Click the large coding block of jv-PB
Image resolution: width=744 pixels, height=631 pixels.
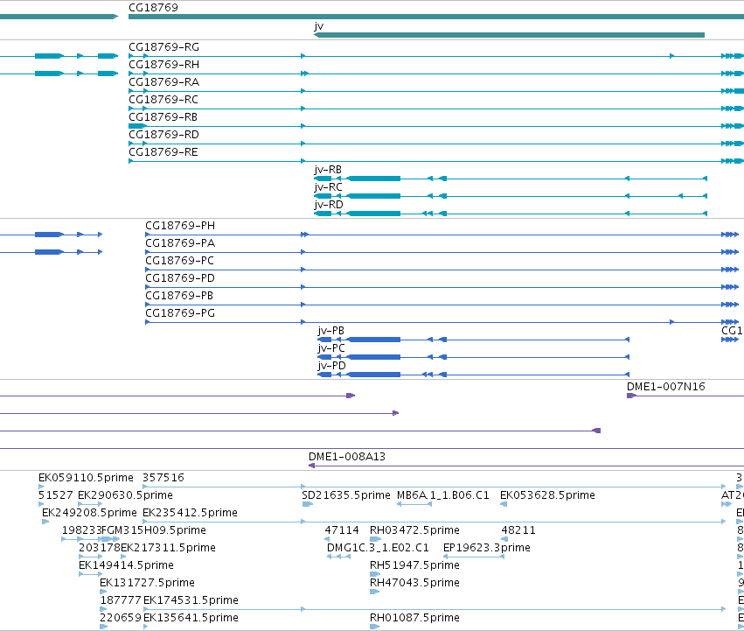[x=373, y=340]
